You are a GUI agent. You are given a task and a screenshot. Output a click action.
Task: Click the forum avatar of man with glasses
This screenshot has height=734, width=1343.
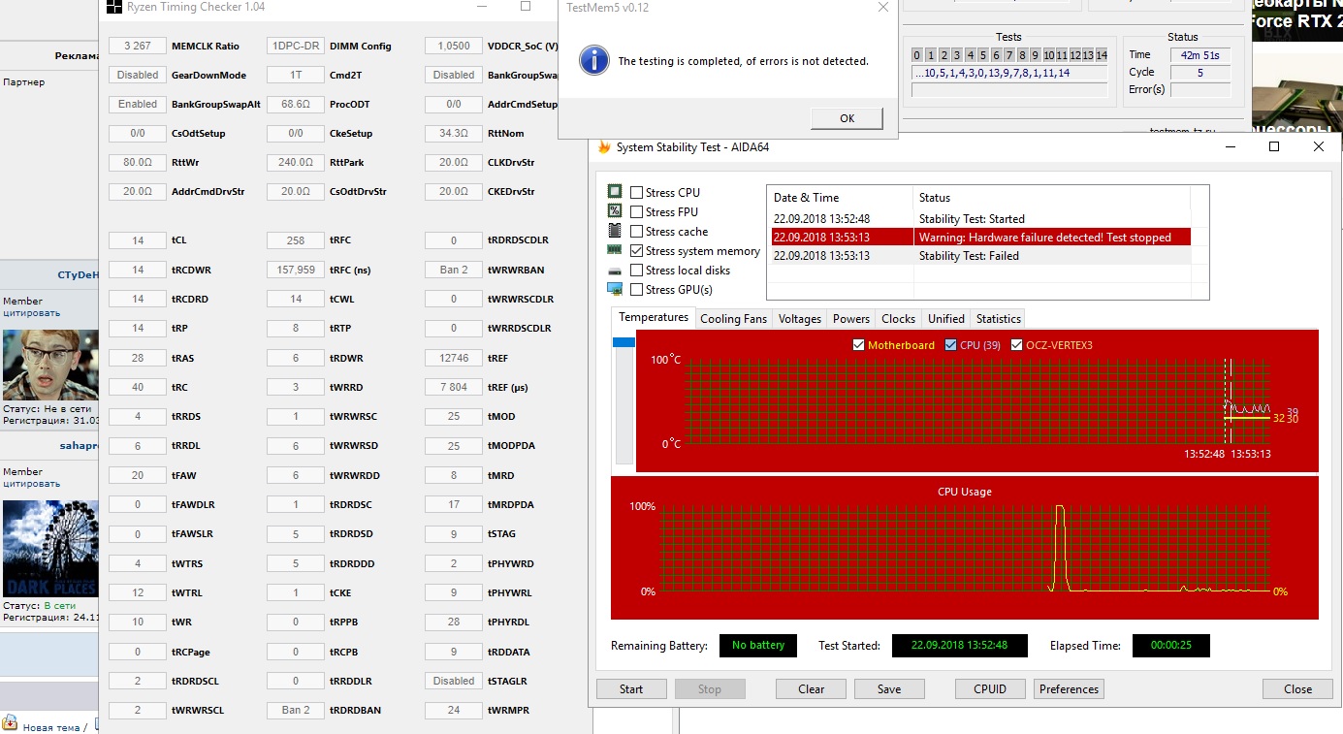pos(50,364)
